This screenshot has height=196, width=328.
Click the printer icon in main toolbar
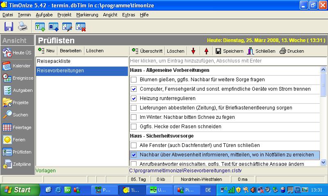[22, 27]
